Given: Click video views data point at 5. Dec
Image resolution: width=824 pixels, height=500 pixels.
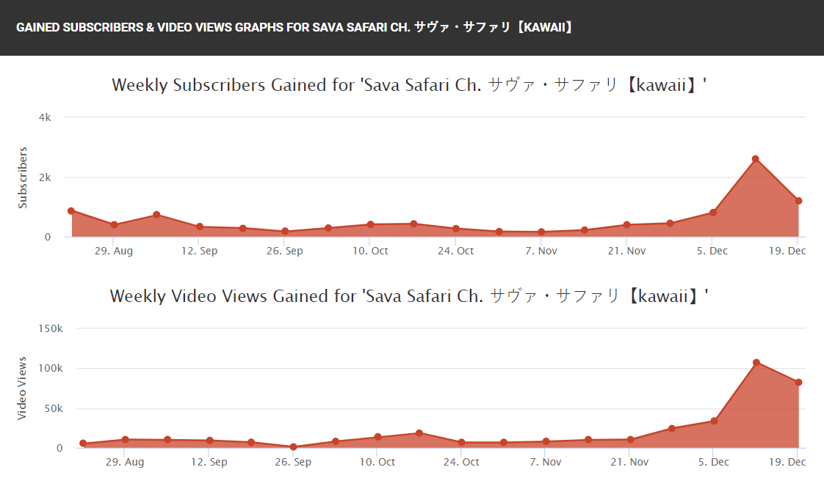Looking at the screenshot, I should [x=714, y=421].
